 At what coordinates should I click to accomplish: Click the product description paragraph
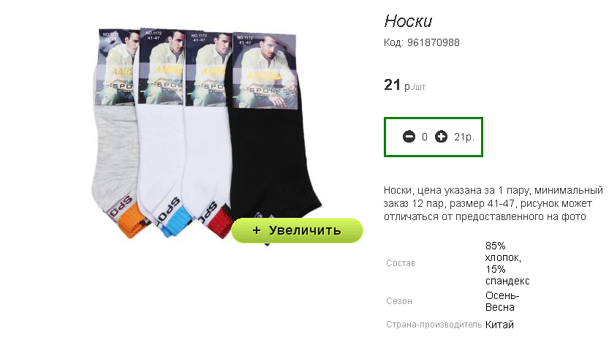coord(493,203)
